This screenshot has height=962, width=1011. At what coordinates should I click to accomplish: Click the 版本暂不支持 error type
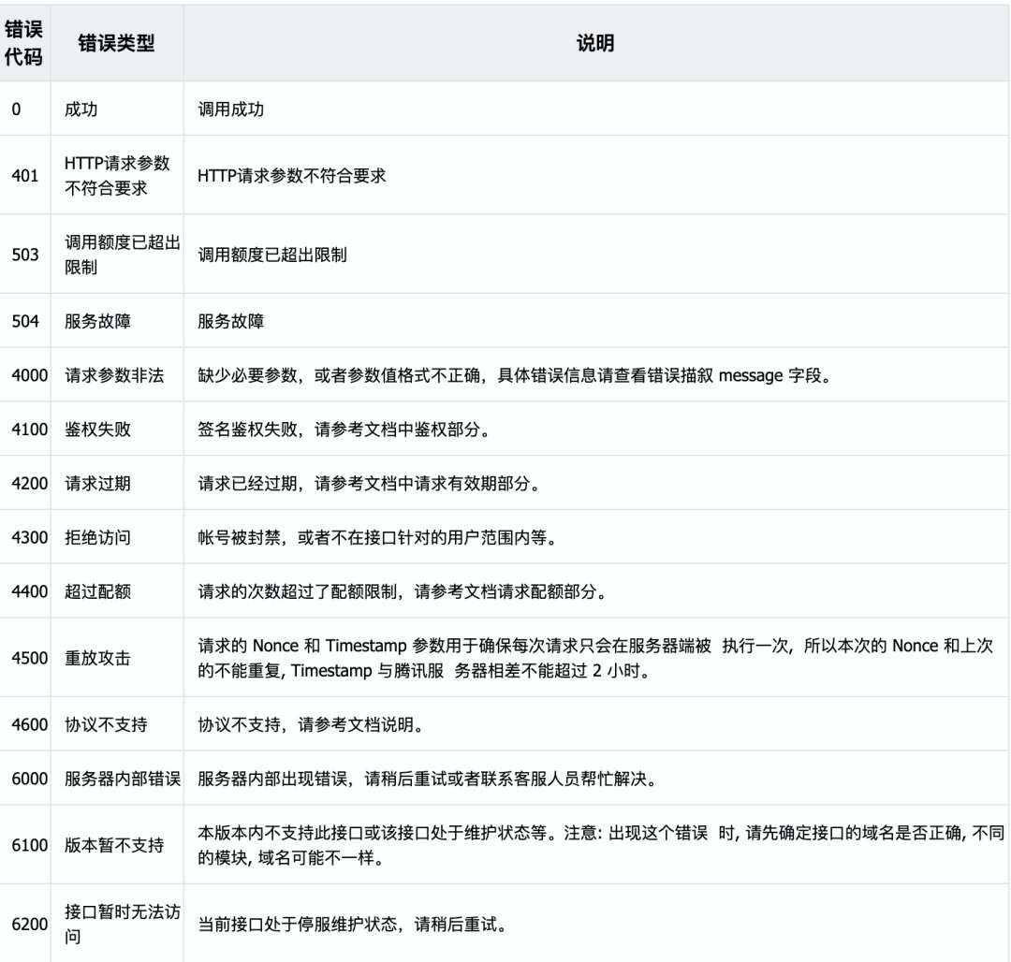115,845
